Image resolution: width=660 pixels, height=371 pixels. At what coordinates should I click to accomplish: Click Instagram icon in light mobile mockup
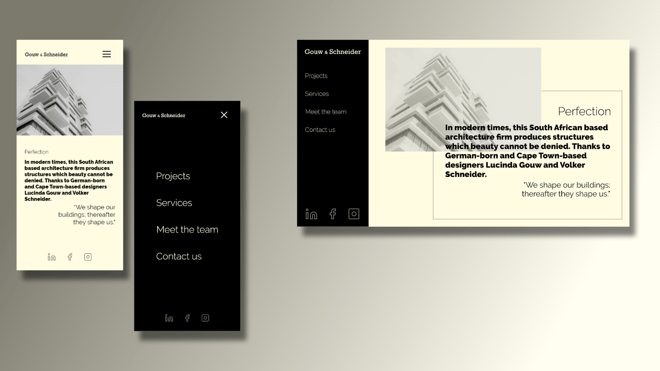(88, 257)
